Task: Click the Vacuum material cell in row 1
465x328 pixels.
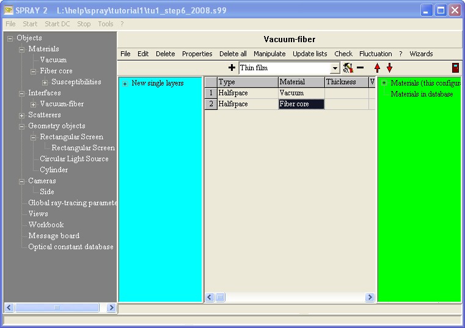Action: pyautogui.click(x=301, y=93)
